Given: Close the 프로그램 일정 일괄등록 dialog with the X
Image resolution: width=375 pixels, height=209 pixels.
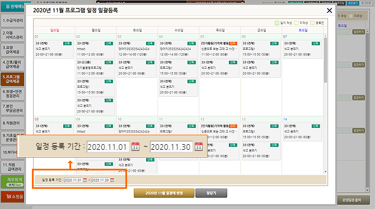Looking at the screenshot, I should click(x=329, y=11).
